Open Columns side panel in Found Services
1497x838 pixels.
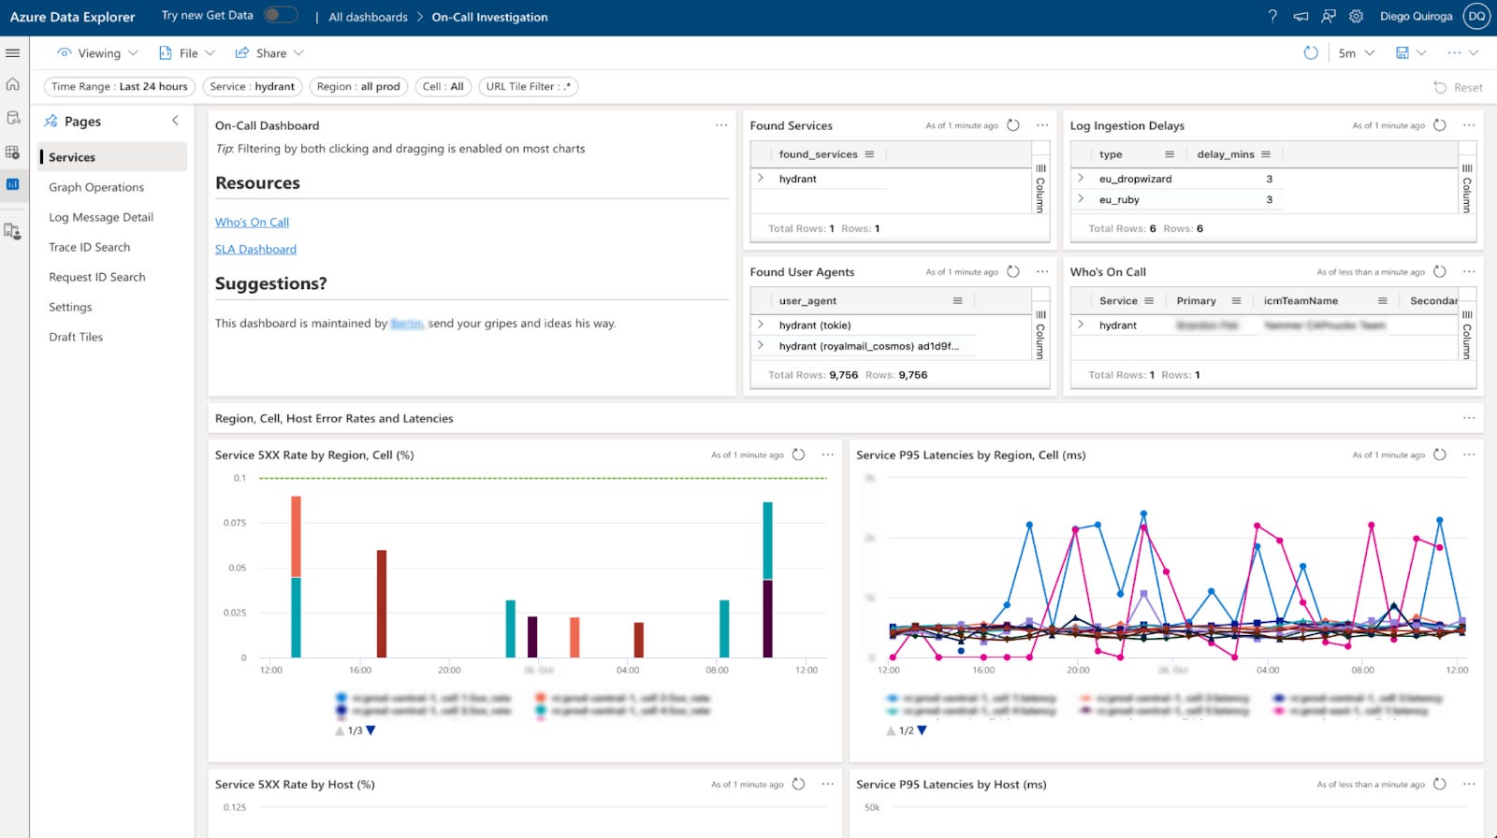1040,188
